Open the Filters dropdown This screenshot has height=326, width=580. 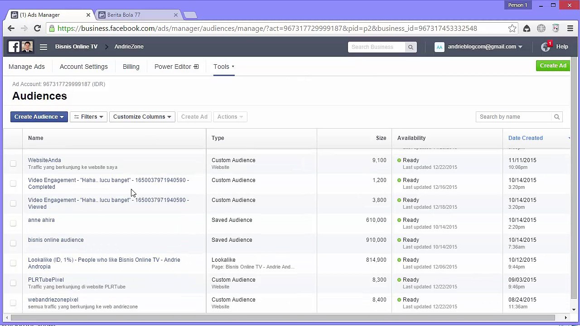(x=88, y=117)
